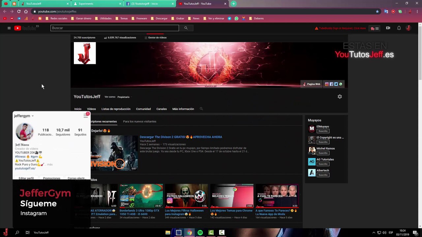
Task: Open the channel's WhatsApp link icon
Action: [341, 84]
